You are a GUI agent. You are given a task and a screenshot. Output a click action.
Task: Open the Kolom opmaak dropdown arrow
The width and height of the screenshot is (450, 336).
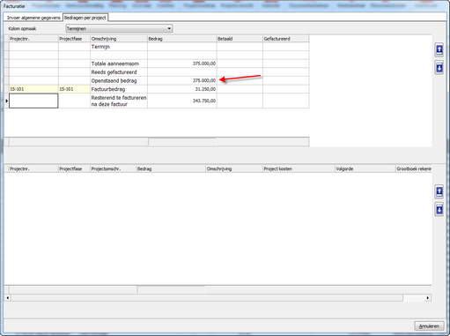point(169,28)
